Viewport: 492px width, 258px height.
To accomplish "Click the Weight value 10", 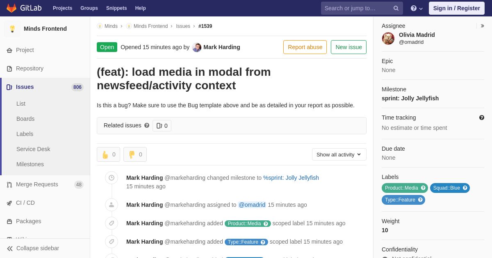I will point(385,230).
